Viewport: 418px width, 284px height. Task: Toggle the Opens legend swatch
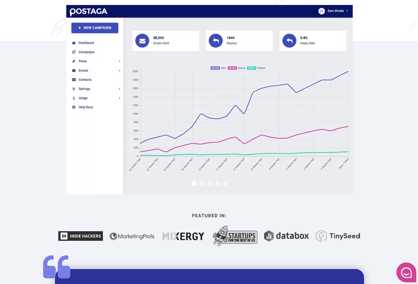coord(232,68)
